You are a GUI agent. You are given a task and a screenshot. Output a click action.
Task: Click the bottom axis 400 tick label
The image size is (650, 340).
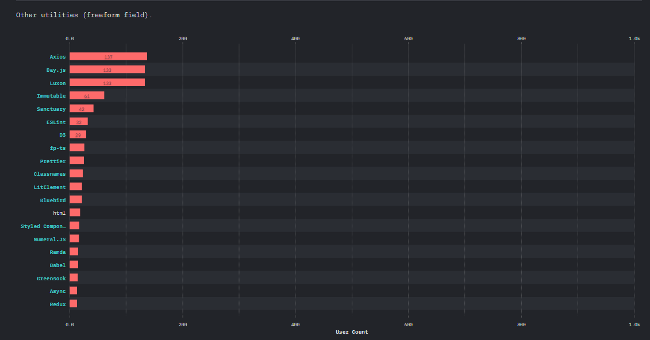295,324
